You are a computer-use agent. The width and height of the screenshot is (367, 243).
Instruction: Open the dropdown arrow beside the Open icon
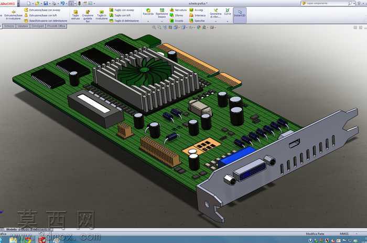coord(41,4)
